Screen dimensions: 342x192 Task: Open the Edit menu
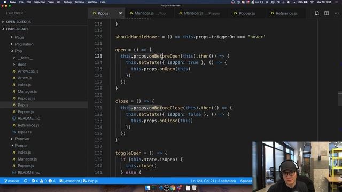28,2
